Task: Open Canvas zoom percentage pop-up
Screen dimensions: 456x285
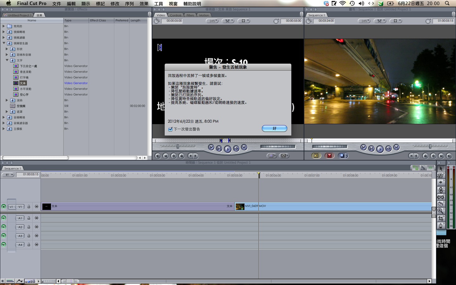Action: tap(364, 21)
